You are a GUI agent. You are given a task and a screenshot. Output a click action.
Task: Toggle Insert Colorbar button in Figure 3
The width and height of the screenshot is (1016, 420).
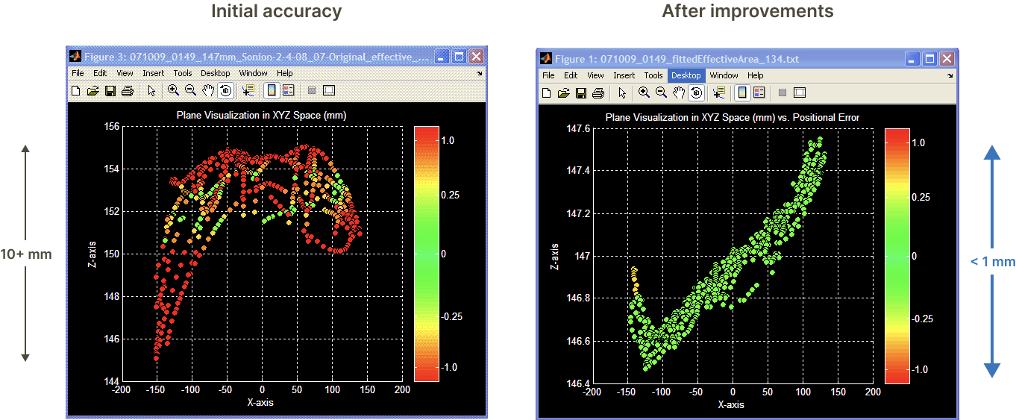(x=272, y=90)
